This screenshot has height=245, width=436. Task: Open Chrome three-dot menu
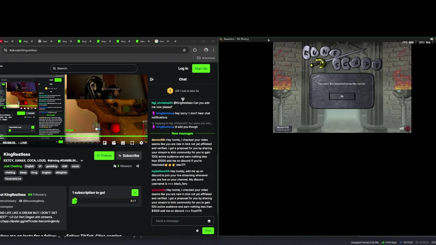tap(213, 50)
